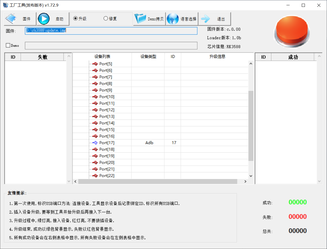Click the 芯片信息:RK3588 label

coord(224,47)
